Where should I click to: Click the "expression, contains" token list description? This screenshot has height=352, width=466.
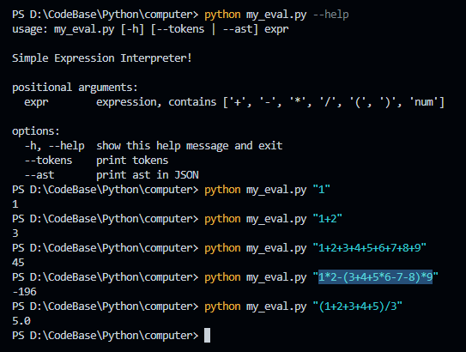coord(270,102)
